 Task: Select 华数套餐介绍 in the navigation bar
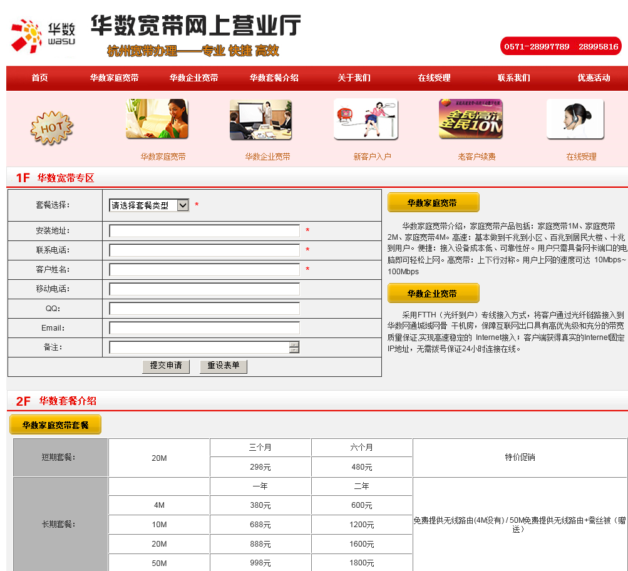tap(274, 78)
